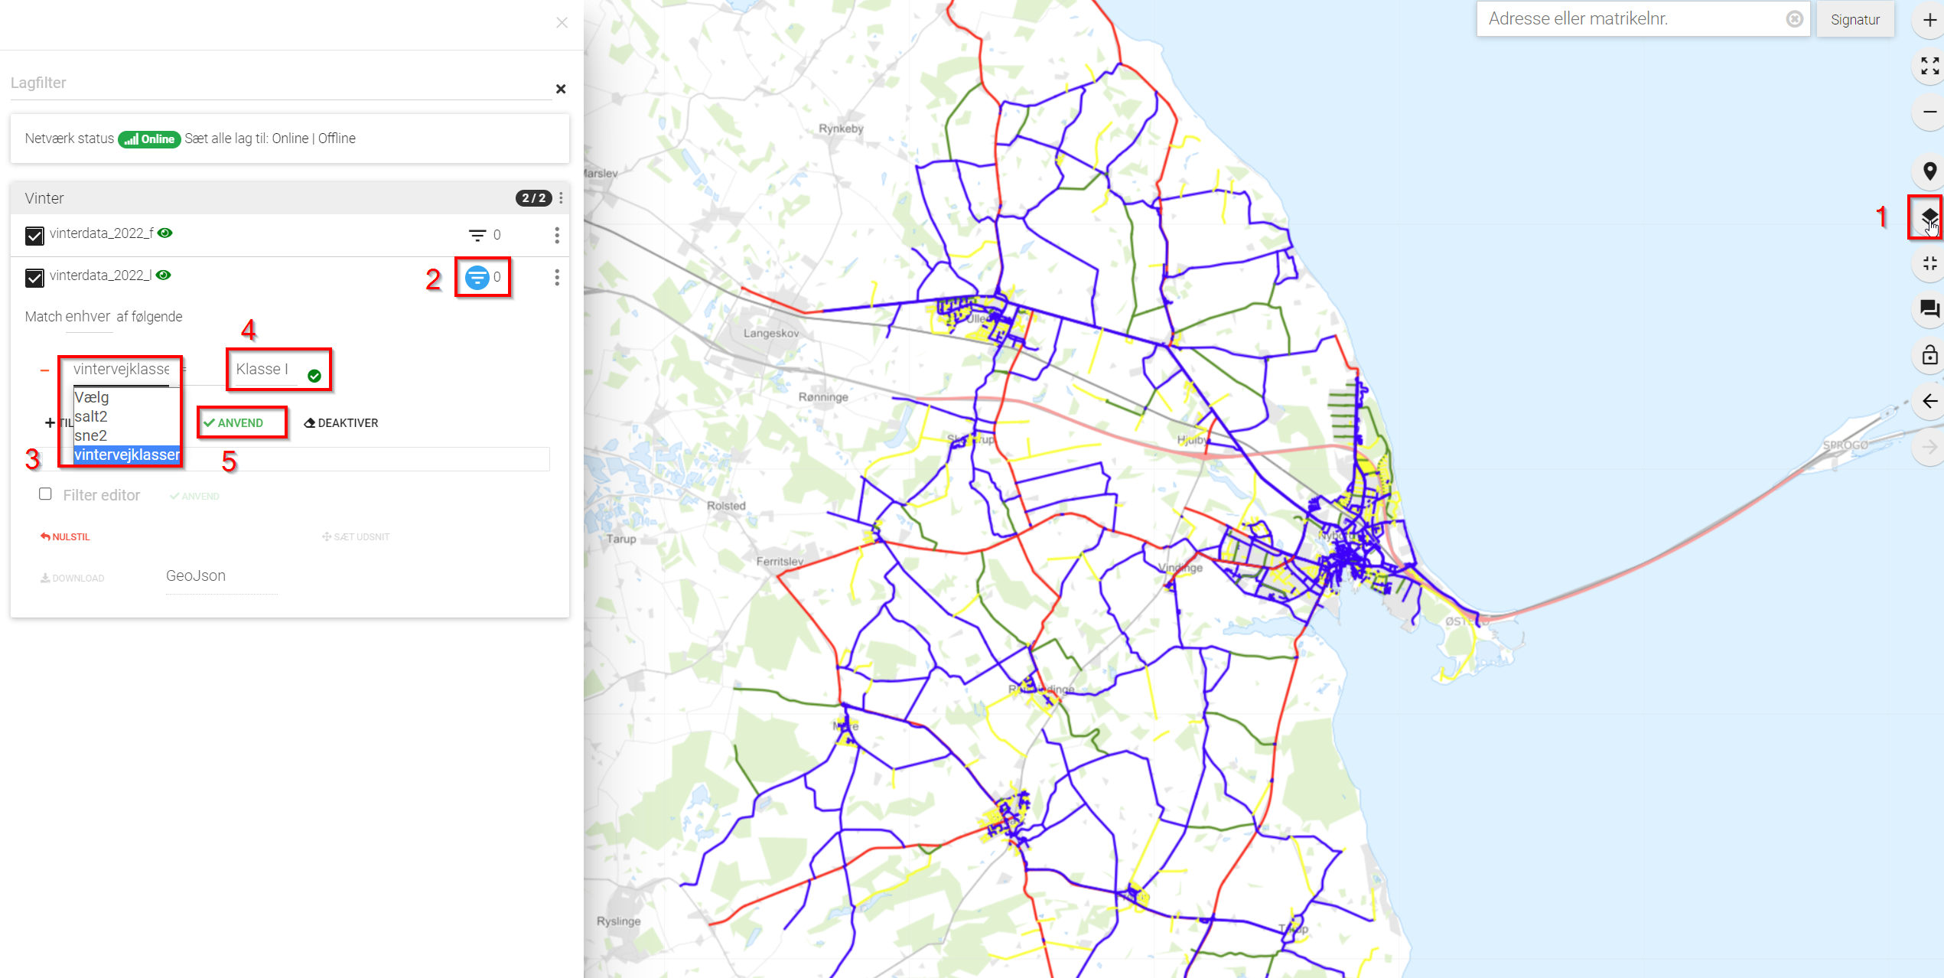Viewport: 1944px width, 978px height.
Task: Open the GeoJson format dropdown
Action: pos(220,576)
